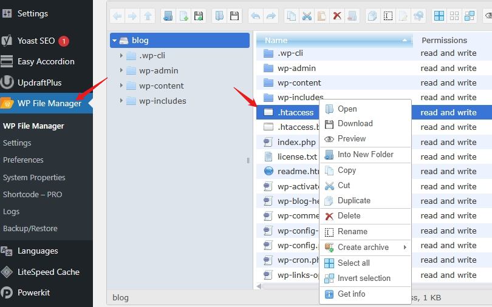
Task: Click the Select all toolbar icon
Action: pyautogui.click(x=439, y=16)
